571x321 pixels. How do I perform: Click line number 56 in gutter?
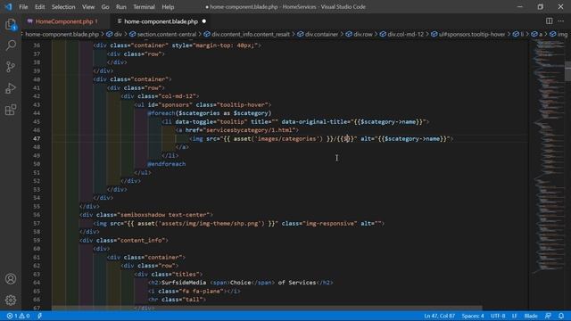click(x=37, y=215)
